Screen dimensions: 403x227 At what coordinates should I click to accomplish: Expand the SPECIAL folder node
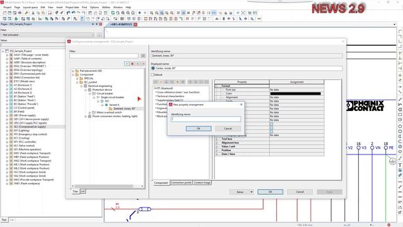click(x=77, y=78)
